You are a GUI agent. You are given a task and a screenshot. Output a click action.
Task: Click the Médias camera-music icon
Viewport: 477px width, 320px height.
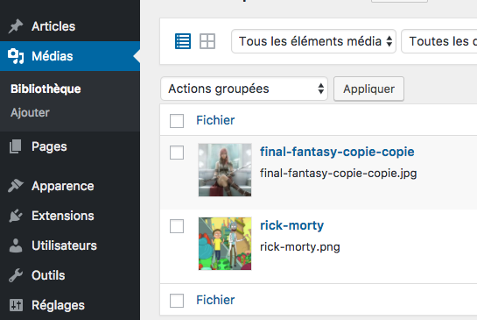click(16, 56)
